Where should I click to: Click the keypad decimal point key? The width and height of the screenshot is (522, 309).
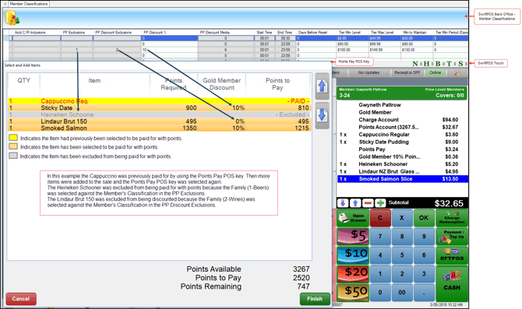point(424,293)
